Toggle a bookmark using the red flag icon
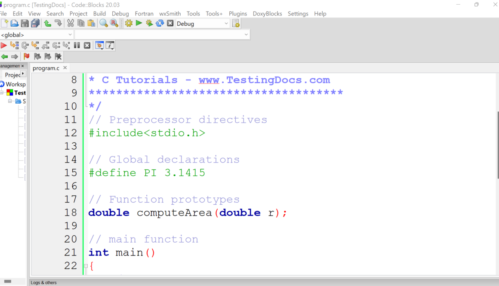This screenshot has height=286, width=499. pyautogui.click(x=25, y=56)
